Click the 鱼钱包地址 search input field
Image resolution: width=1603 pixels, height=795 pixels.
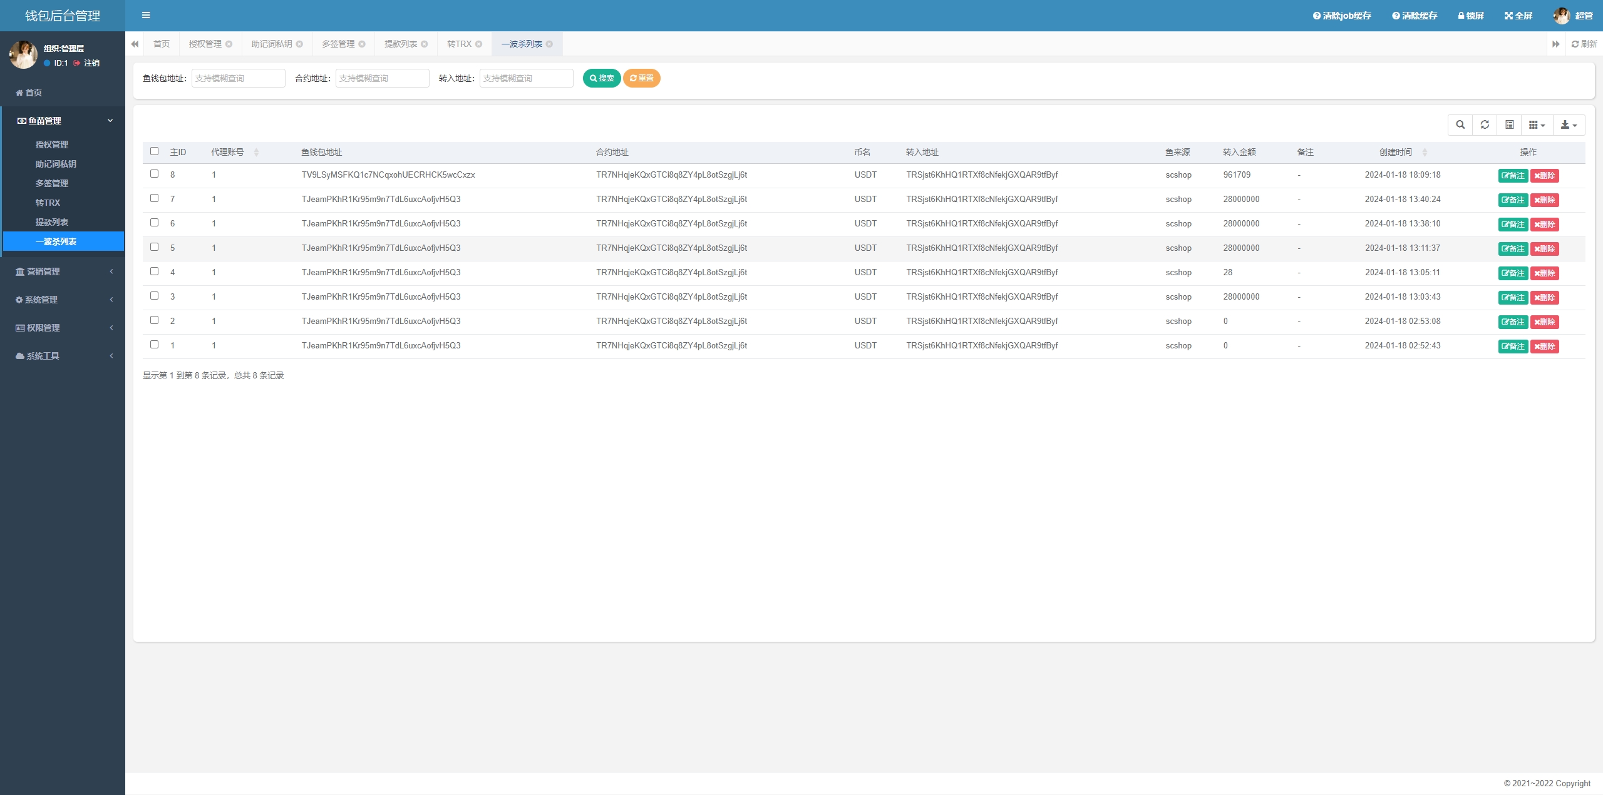pos(238,78)
